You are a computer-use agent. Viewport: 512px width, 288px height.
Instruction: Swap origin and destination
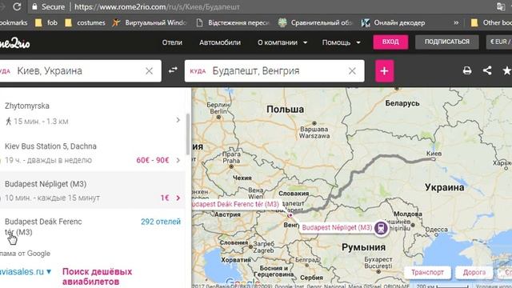click(173, 70)
